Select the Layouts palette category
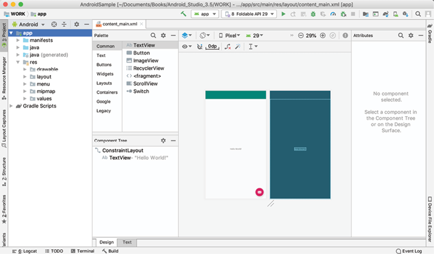This screenshot has width=434, height=254. pyautogui.click(x=104, y=83)
